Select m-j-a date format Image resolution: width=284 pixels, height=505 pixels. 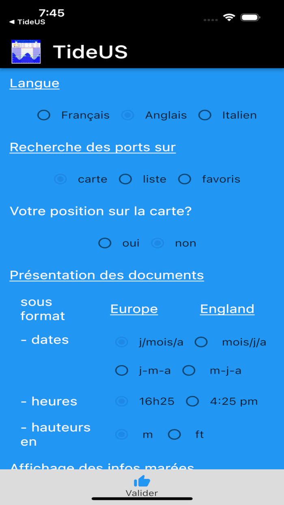pyautogui.click(x=189, y=371)
